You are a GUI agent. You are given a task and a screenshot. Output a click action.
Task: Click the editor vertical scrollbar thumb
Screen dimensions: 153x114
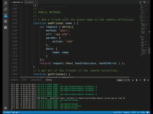pos(149,50)
